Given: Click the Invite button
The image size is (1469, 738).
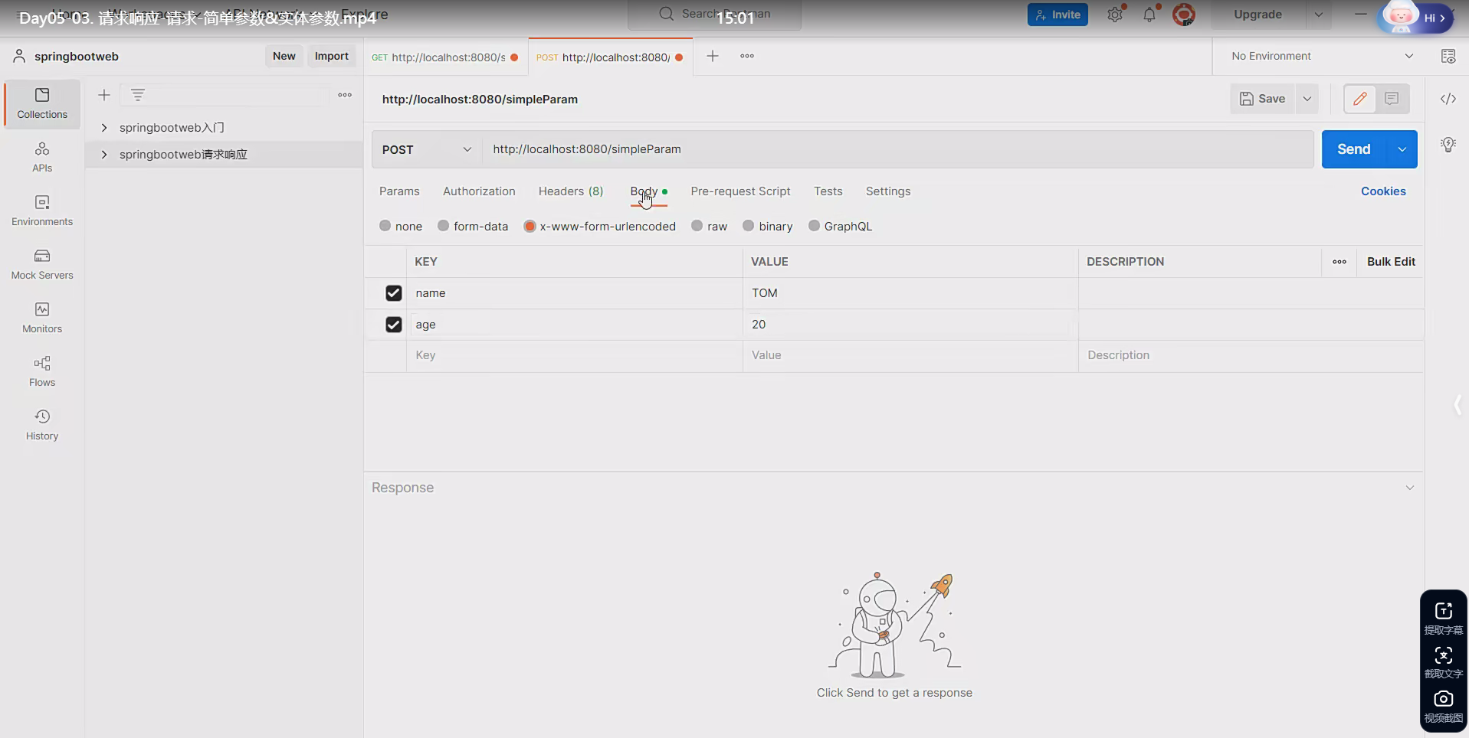Looking at the screenshot, I should tap(1057, 15).
